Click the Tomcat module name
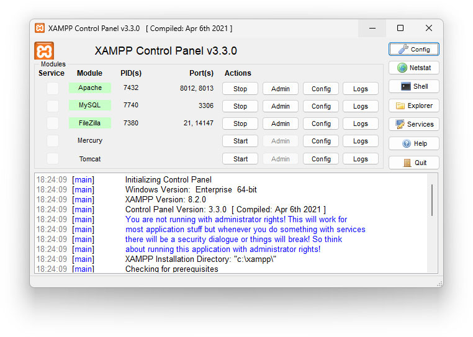473x337 pixels. click(x=90, y=159)
